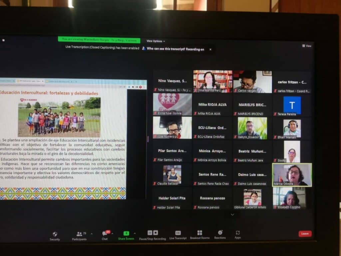Pause the recording
Screen dimensions: 341x256
pyautogui.click(x=150, y=233)
